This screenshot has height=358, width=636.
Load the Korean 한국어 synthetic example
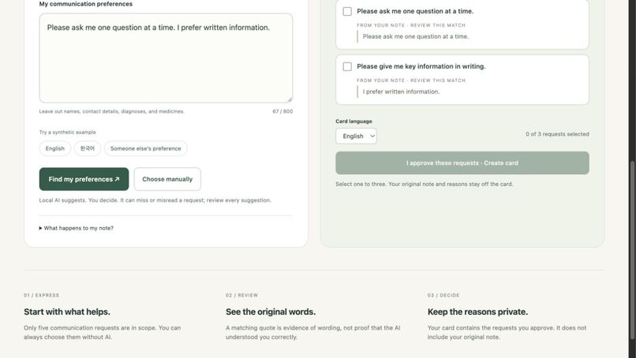(x=88, y=148)
